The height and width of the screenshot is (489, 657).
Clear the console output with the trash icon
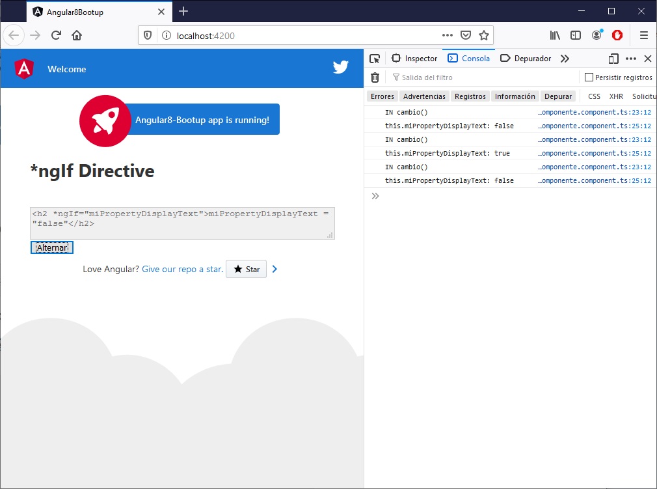(375, 77)
